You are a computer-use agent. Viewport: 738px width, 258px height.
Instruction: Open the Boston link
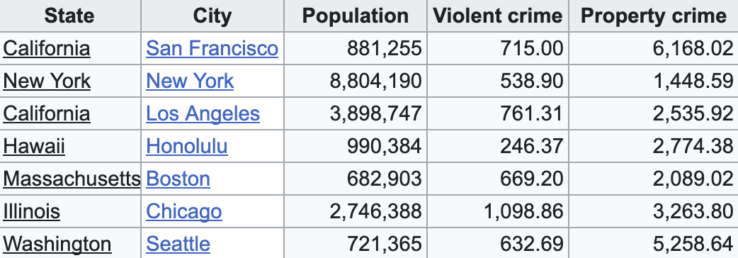tap(178, 179)
